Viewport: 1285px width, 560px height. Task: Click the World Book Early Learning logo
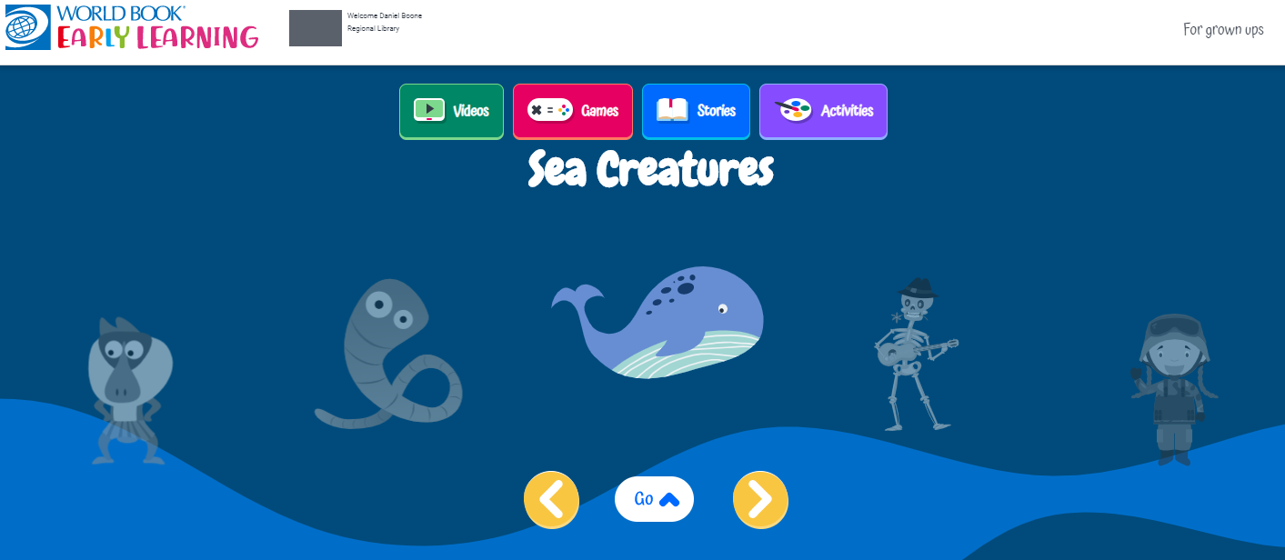click(x=132, y=27)
